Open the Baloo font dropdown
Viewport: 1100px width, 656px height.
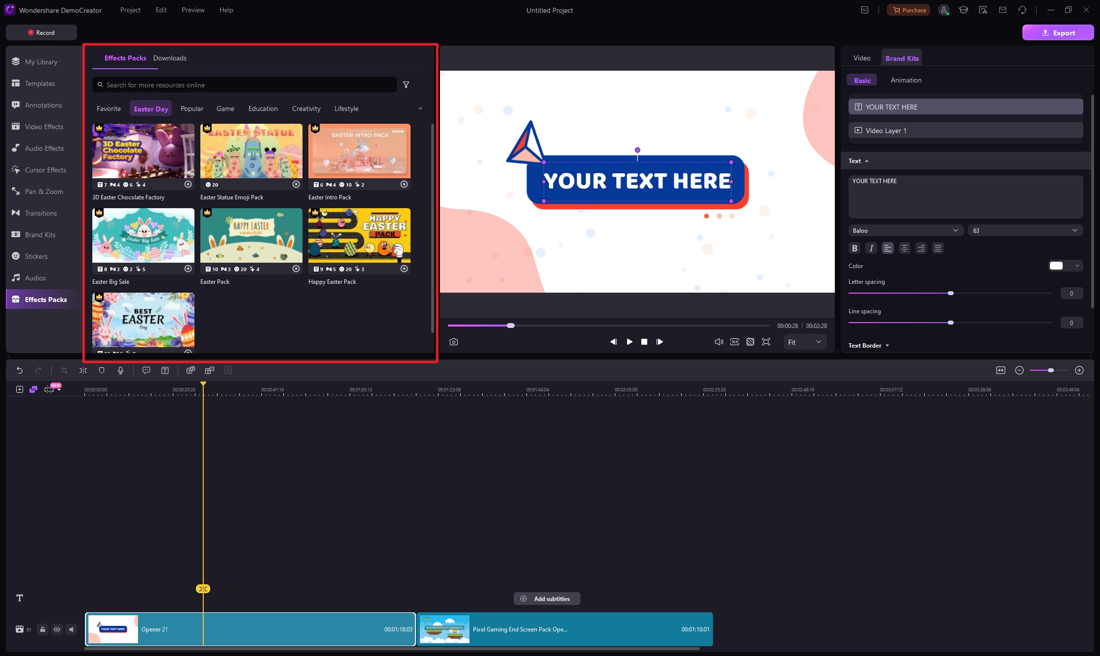[905, 230]
